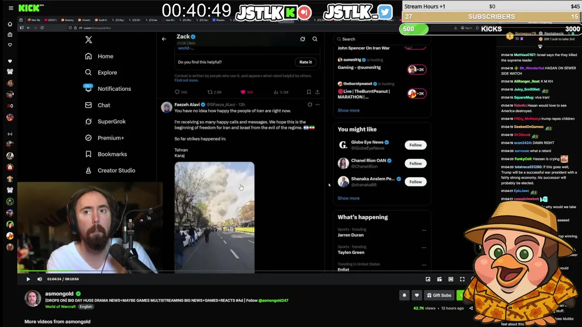Open the Bookmarks icon in X sidebar
Image resolution: width=582 pixels, height=327 pixels.
tap(88, 154)
